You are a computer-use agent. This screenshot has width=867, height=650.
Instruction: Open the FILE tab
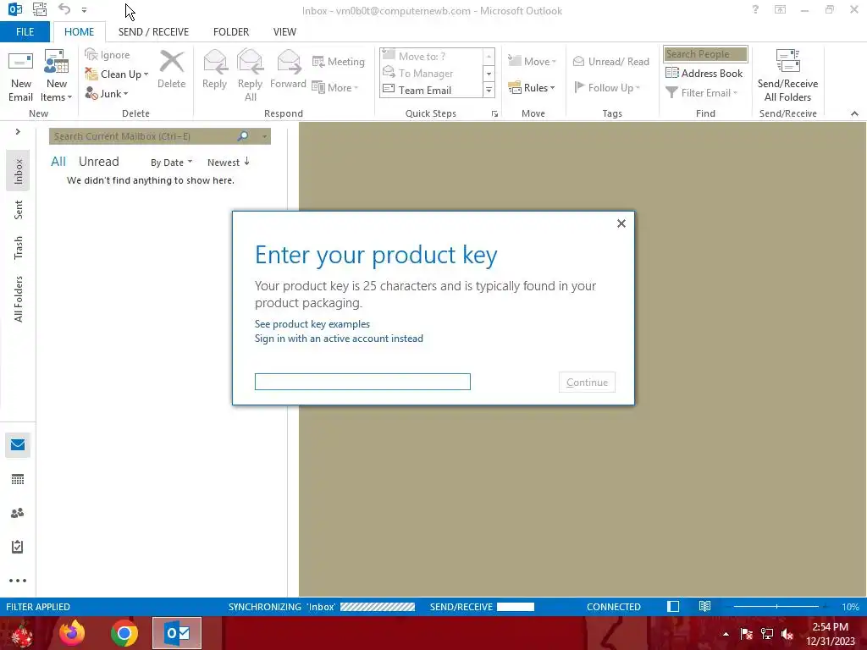25,31
